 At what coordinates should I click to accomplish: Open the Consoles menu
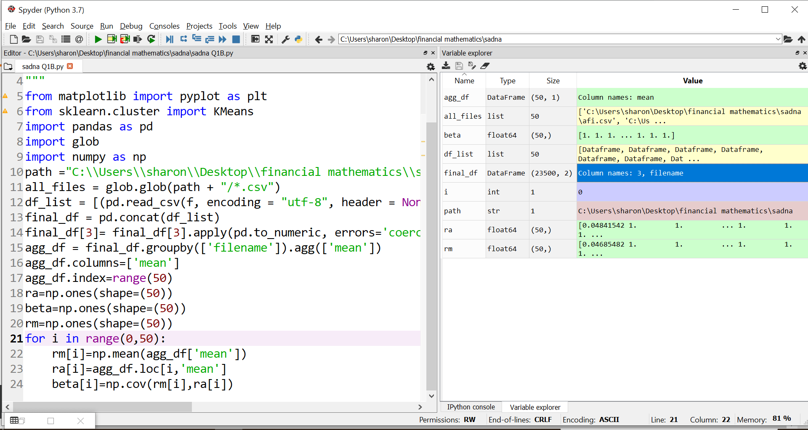pyautogui.click(x=164, y=26)
